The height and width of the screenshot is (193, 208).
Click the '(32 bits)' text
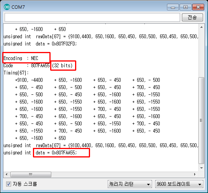[62, 65]
